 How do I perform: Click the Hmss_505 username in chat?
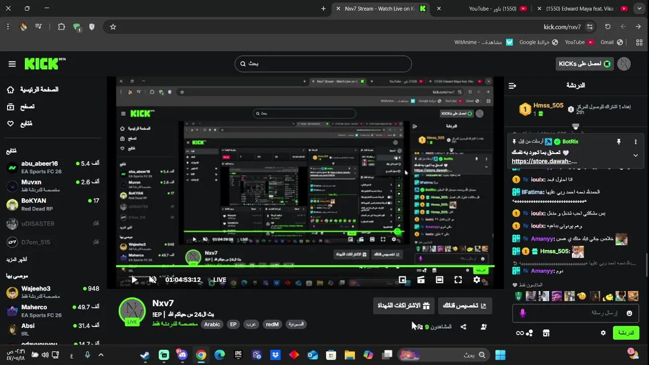[555, 251]
